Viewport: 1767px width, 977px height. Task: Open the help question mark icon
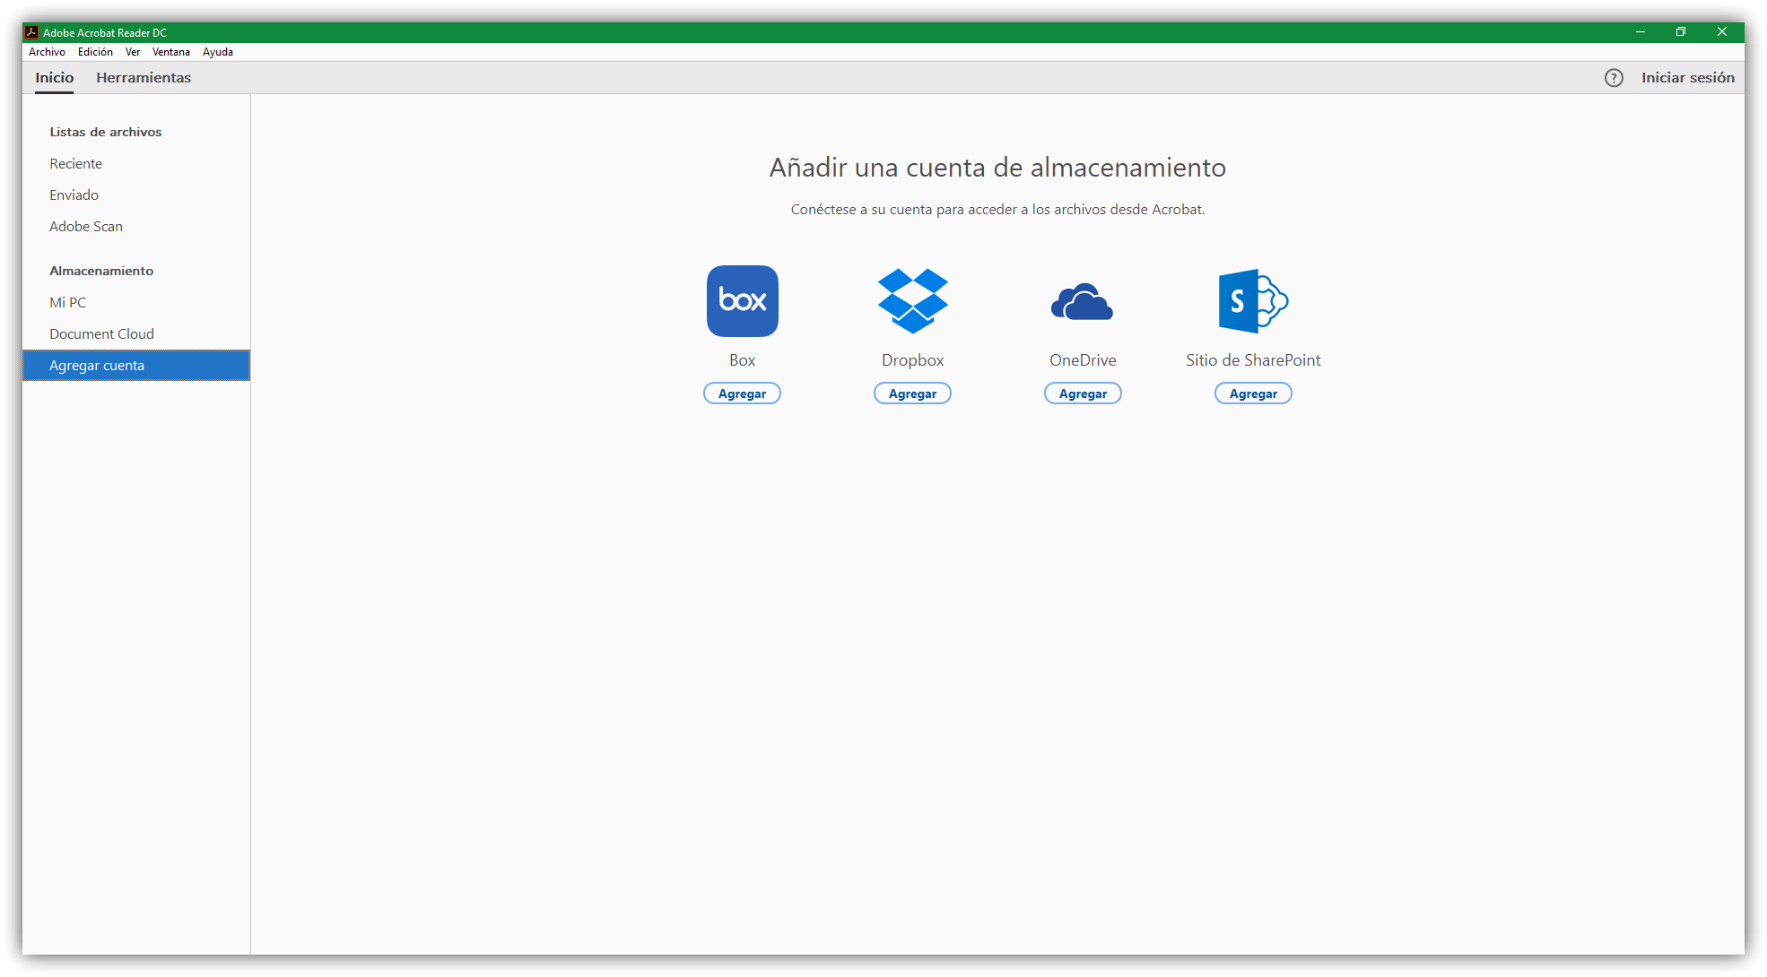coord(1614,78)
